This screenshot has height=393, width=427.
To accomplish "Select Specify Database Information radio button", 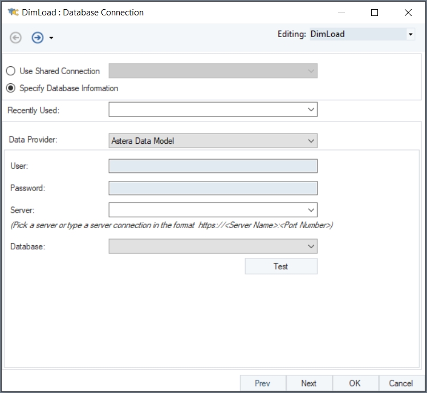I will (x=10, y=88).
